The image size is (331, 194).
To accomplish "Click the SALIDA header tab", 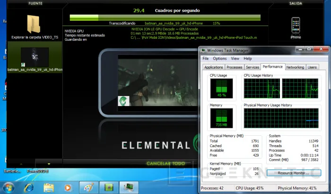I will point(296,3).
